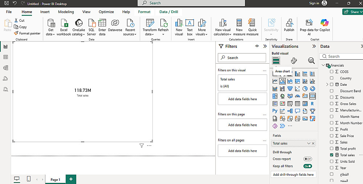Select the Python visual (Py) icon
The height and width of the screenshot is (184, 363).
pyautogui.click(x=275, y=111)
